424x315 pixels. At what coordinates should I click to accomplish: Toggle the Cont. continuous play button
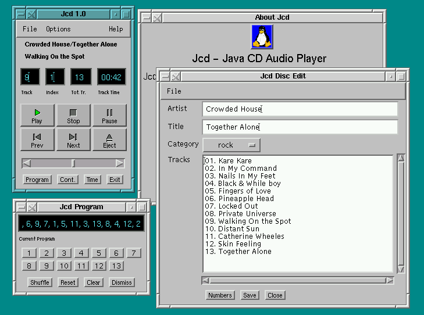[67, 180]
